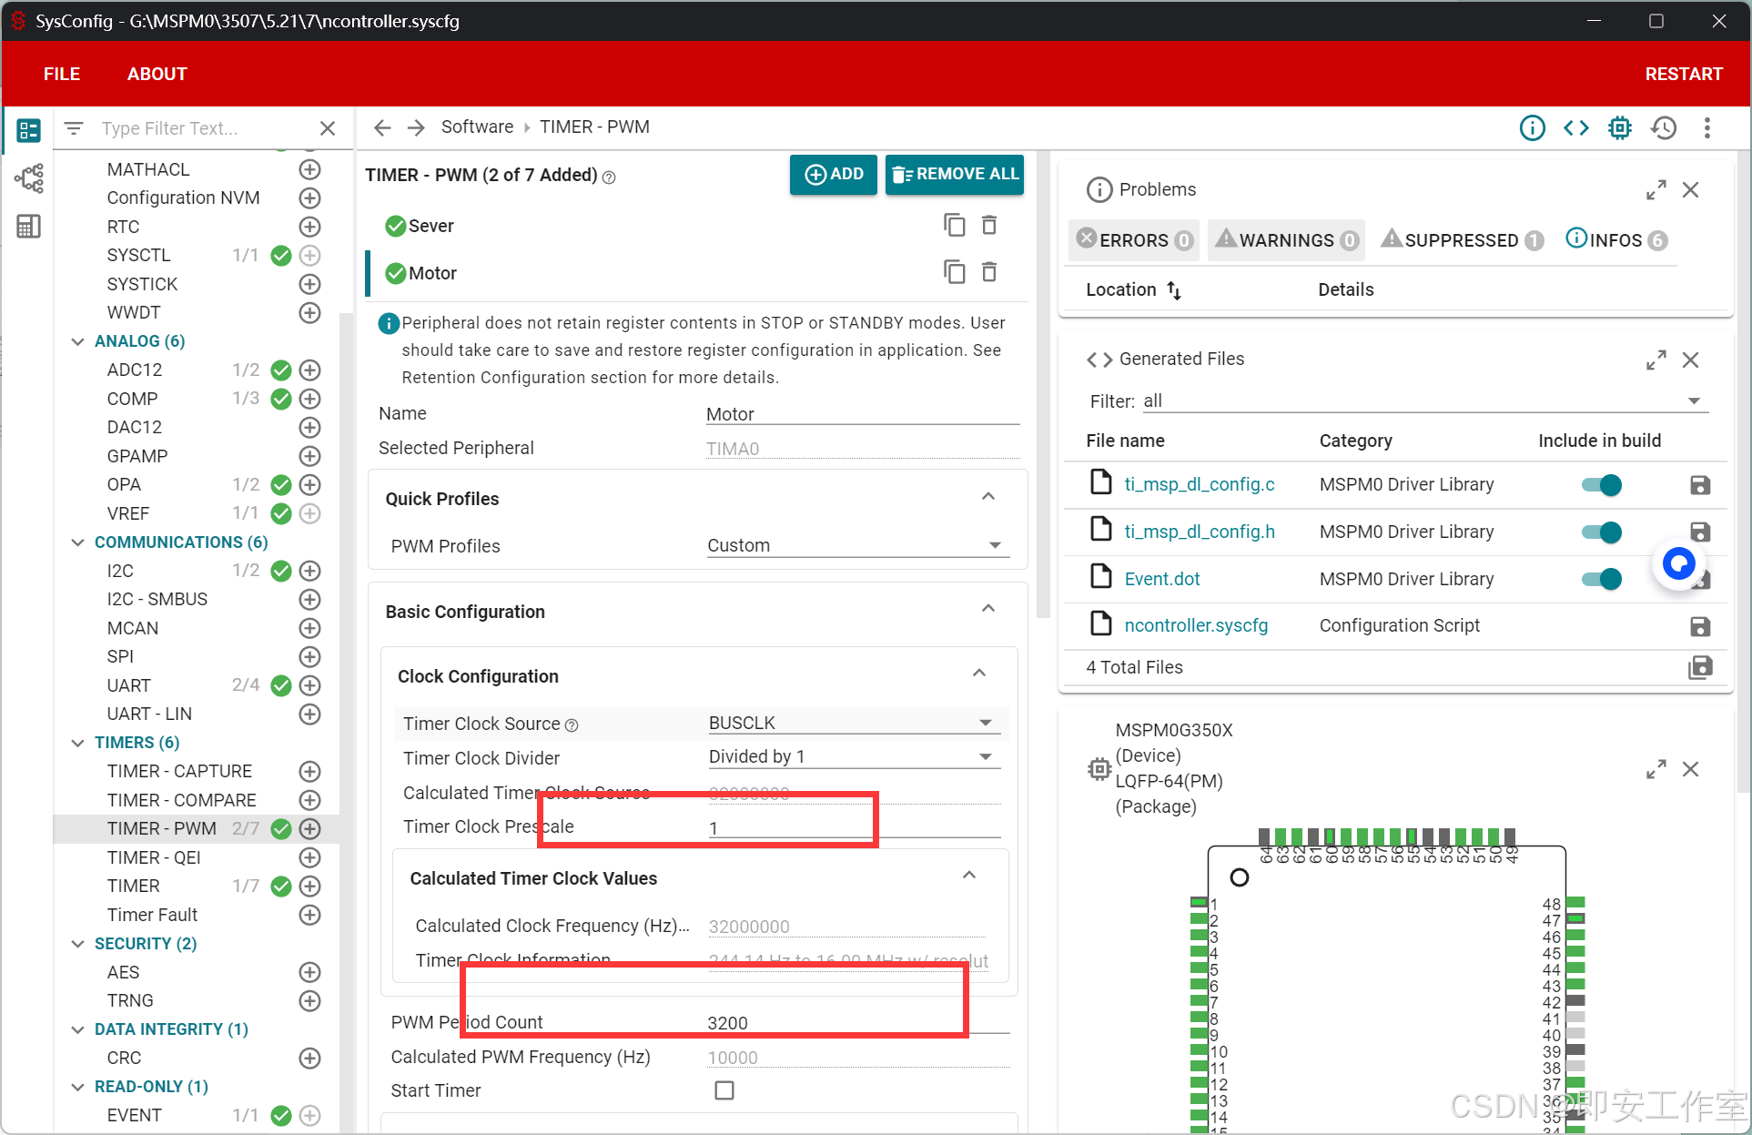
Task: Enable the Start Timer checkbox
Action: tap(724, 1090)
